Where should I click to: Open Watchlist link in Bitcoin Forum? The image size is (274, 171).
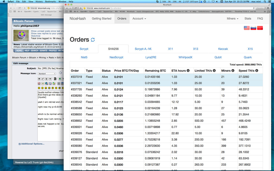tap(36, 36)
